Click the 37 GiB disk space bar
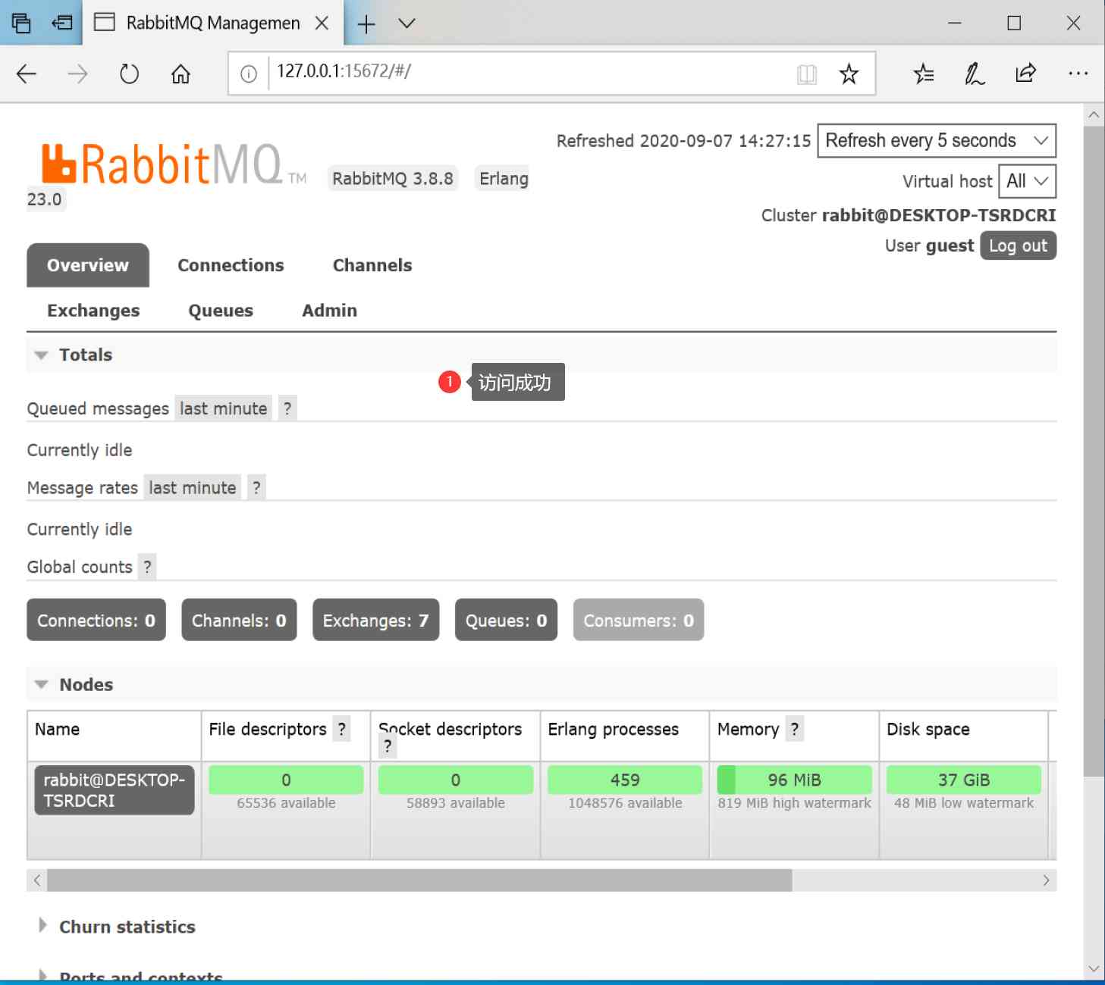Image resolution: width=1105 pixels, height=985 pixels. [x=963, y=780]
